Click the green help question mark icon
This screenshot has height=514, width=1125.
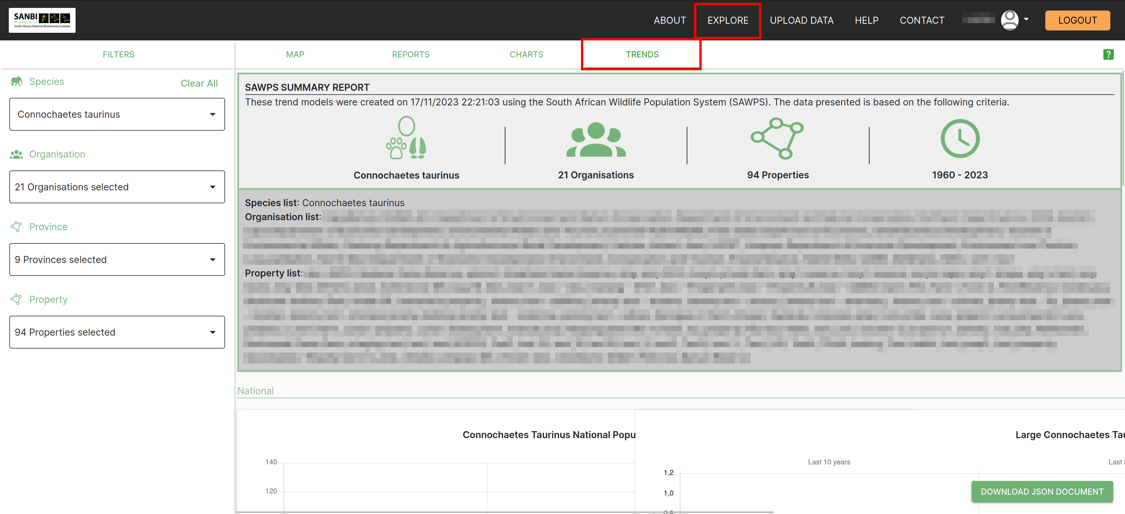point(1108,54)
